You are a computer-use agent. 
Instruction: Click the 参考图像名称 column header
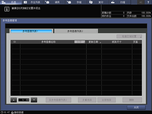[x=49, y=42]
